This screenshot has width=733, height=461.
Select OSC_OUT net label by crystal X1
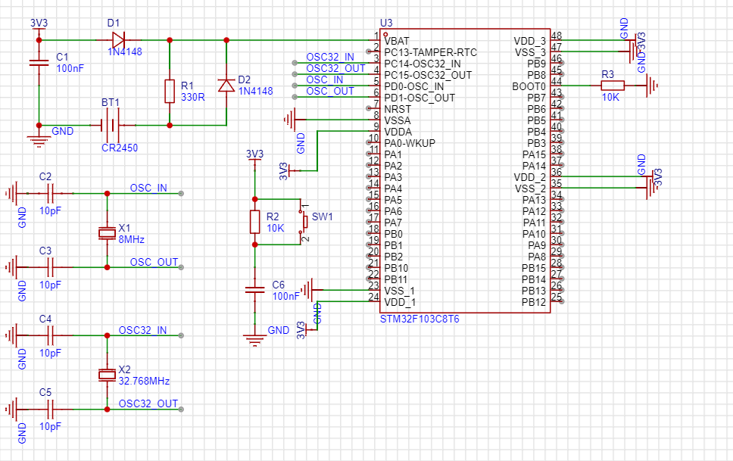pos(154,262)
